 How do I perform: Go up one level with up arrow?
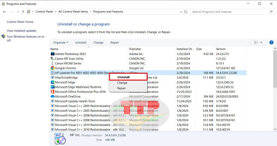click(x=23, y=12)
